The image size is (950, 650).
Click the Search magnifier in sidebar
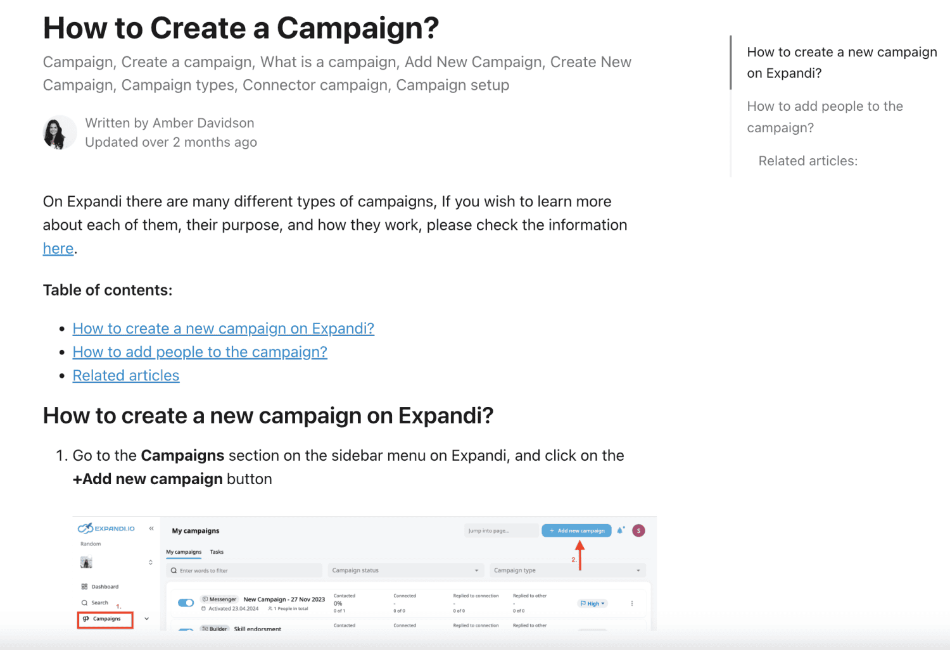pyautogui.click(x=85, y=603)
